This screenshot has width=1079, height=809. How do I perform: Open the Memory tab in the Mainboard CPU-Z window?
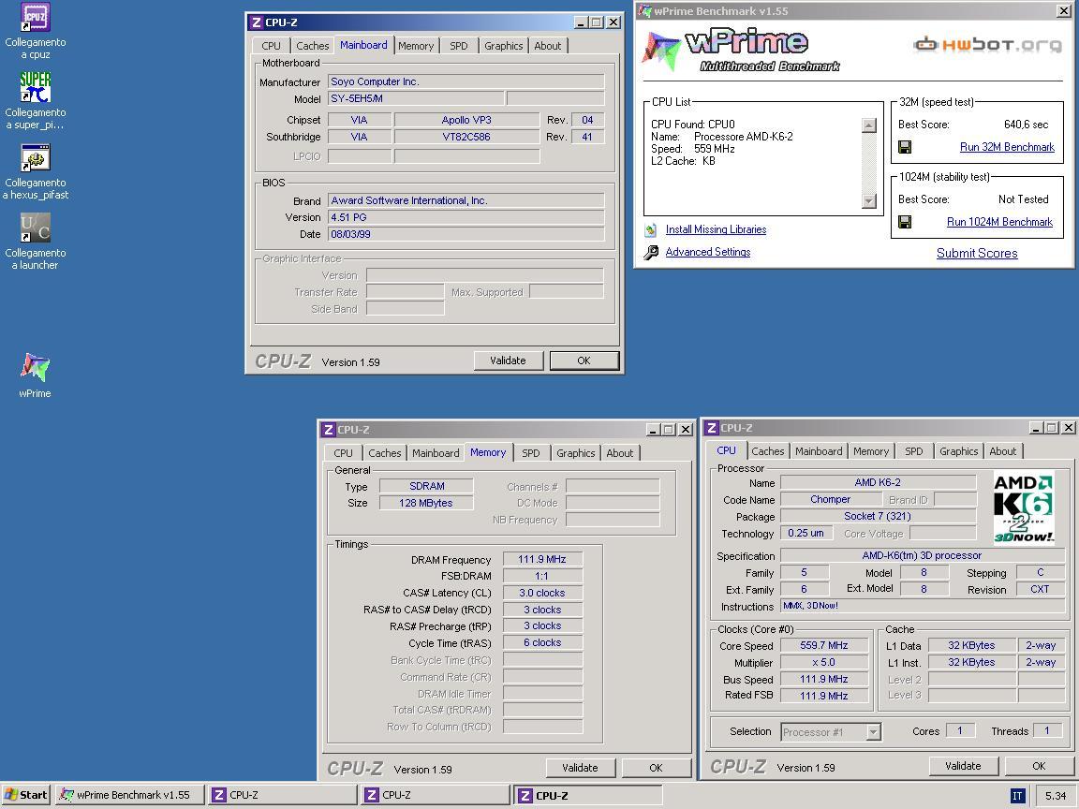[416, 46]
